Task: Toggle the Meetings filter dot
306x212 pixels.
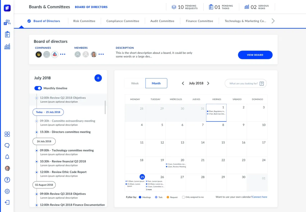Action: 140,197
